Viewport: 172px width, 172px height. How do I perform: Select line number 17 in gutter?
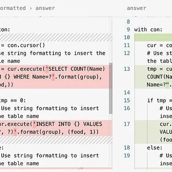tap(127, 124)
